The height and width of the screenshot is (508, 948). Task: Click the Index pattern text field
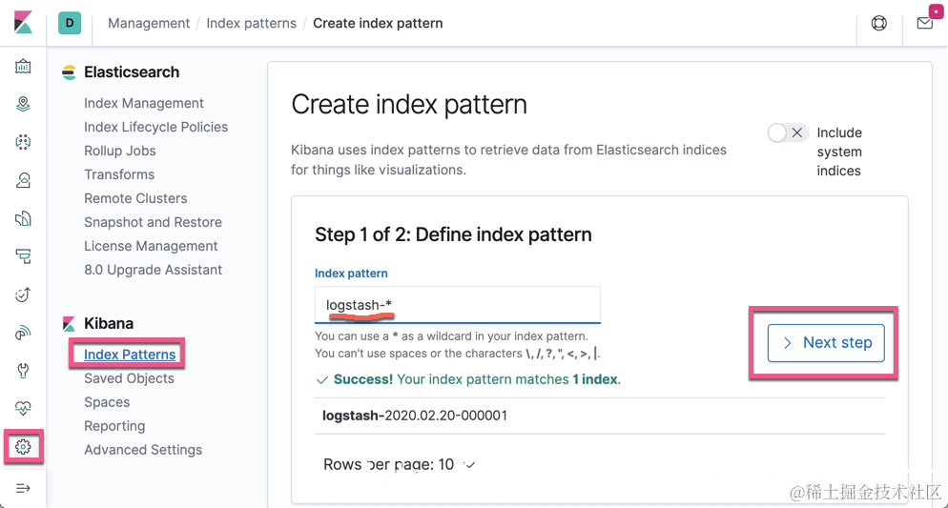[x=458, y=305]
